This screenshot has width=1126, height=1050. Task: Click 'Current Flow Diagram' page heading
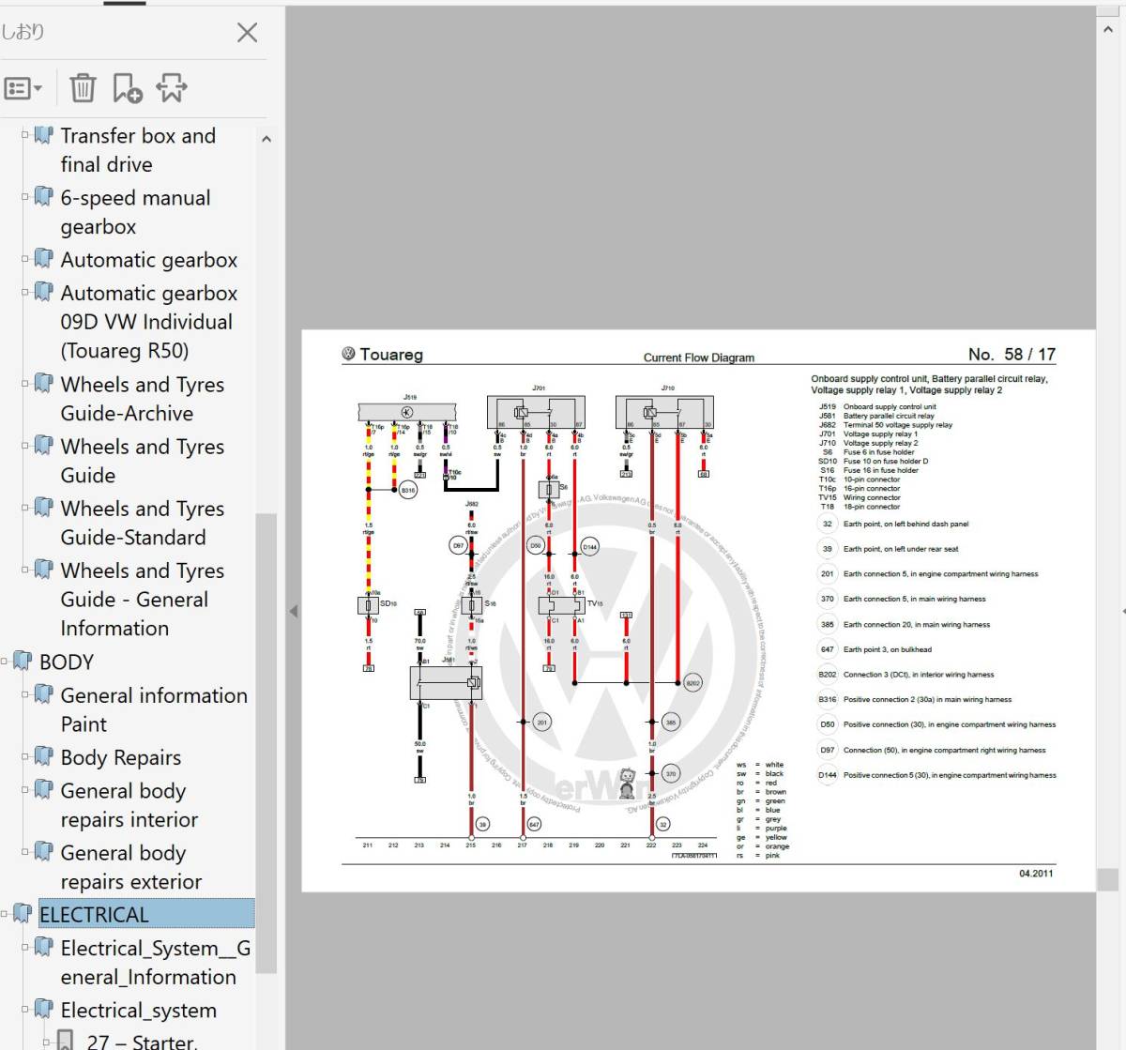point(699,358)
